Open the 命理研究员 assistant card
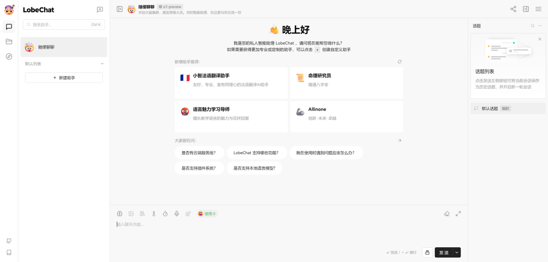Image resolution: width=548 pixels, height=262 pixels. tap(347, 83)
